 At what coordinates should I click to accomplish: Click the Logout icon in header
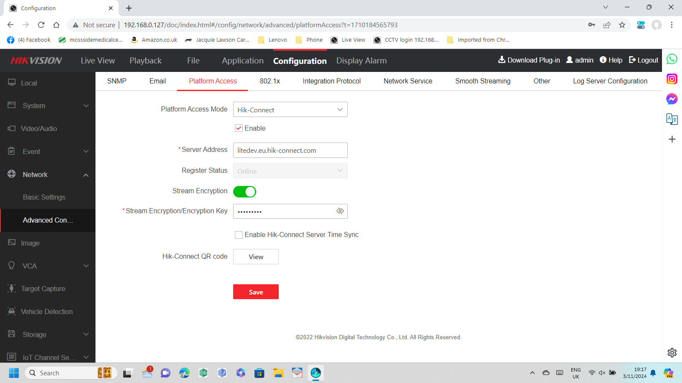[633, 60]
